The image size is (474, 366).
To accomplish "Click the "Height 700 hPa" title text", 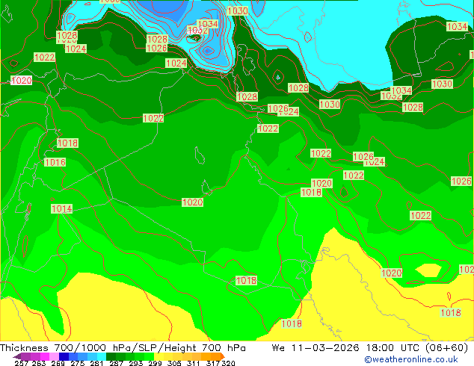I will 206,347.
